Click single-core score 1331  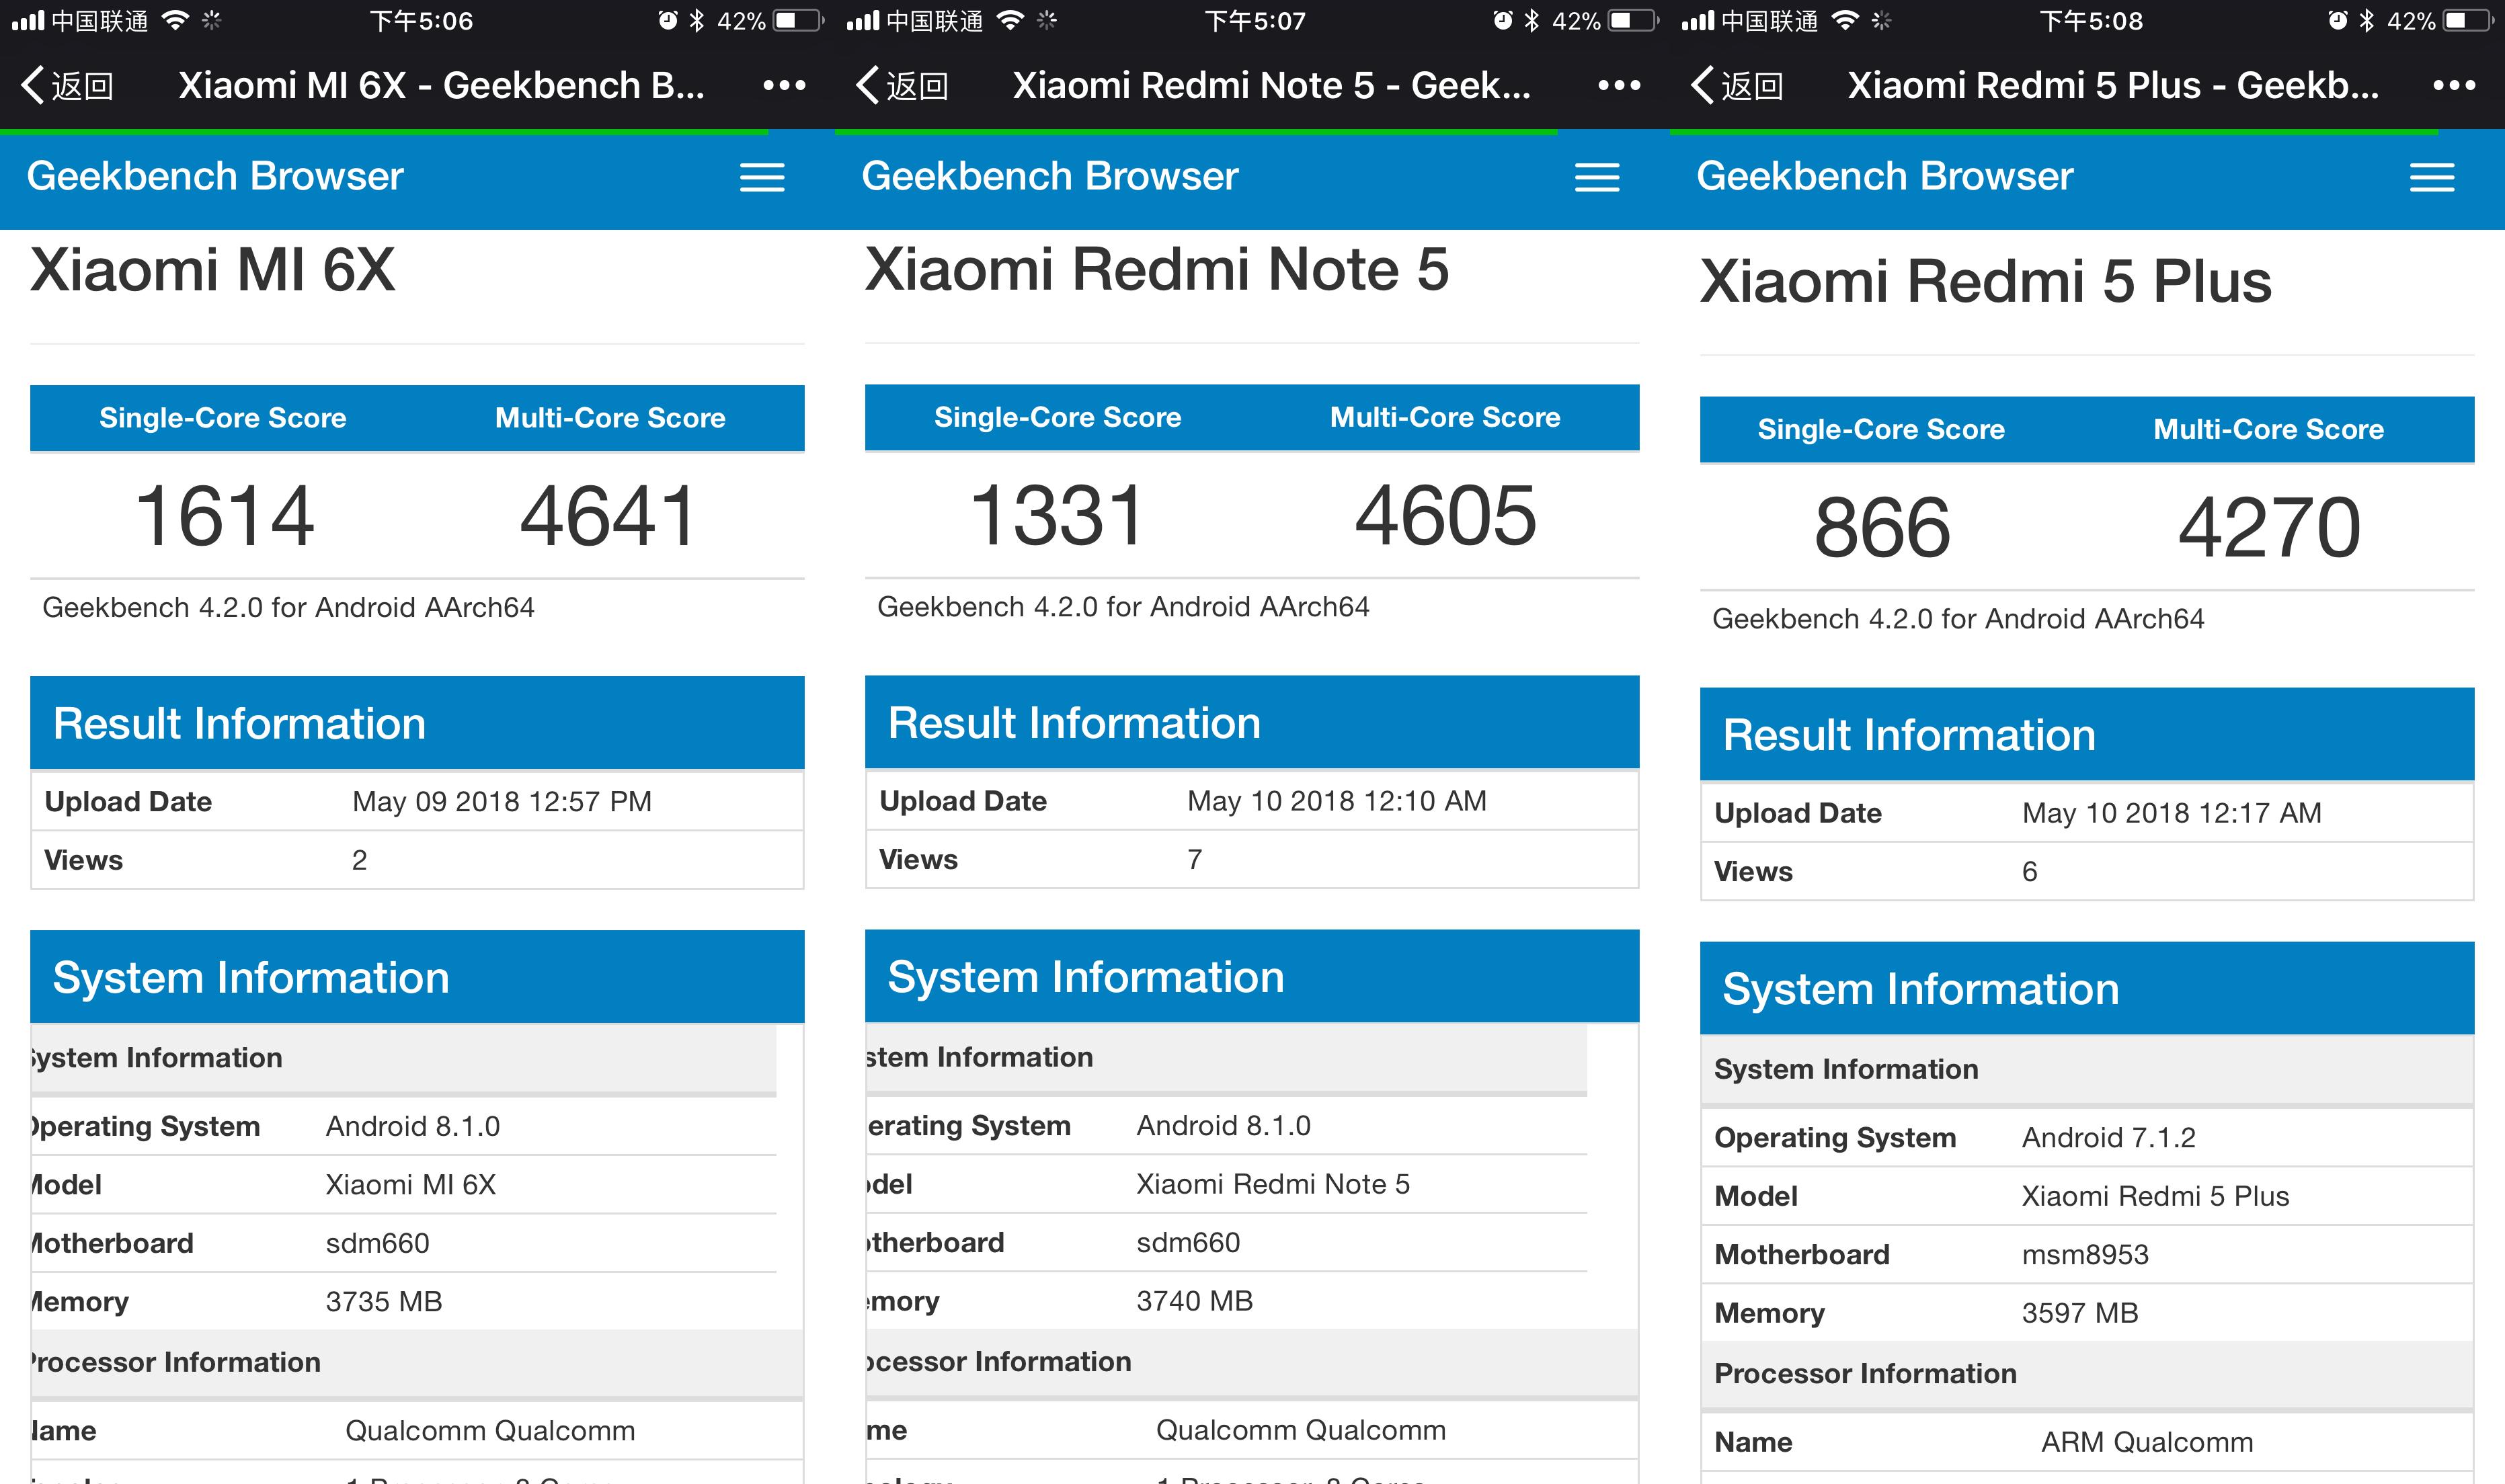(x=1057, y=515)
